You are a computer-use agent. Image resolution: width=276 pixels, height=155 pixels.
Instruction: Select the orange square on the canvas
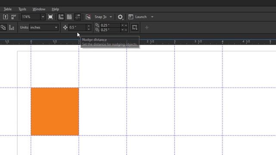point(55,112)
